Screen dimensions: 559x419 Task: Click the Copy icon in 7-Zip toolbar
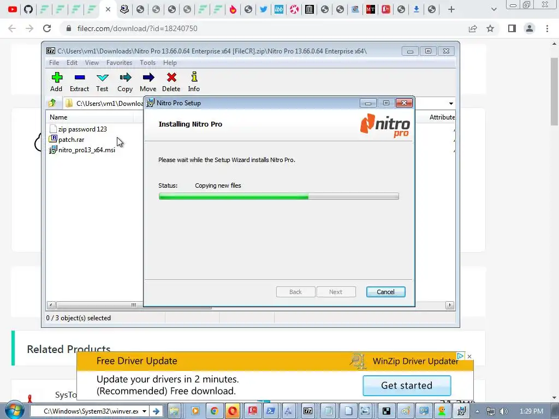125,82
